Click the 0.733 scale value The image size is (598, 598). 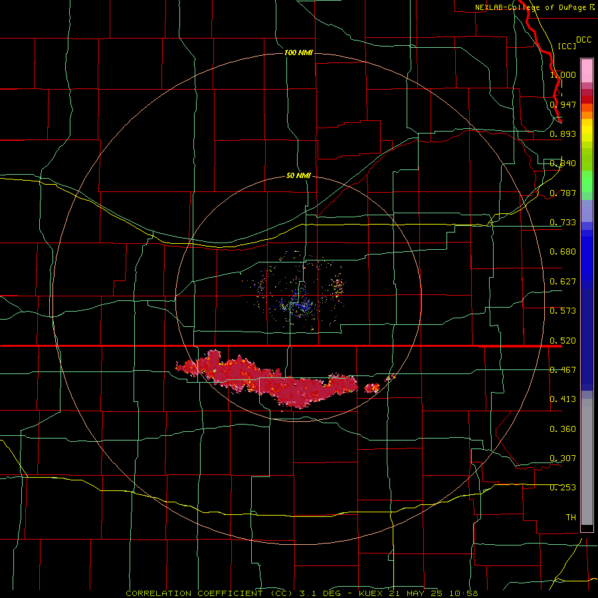[x=563, y=222]
